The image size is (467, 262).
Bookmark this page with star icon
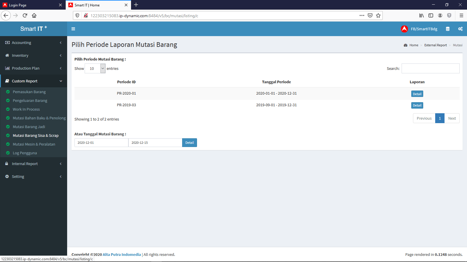[x=378, y=15]
